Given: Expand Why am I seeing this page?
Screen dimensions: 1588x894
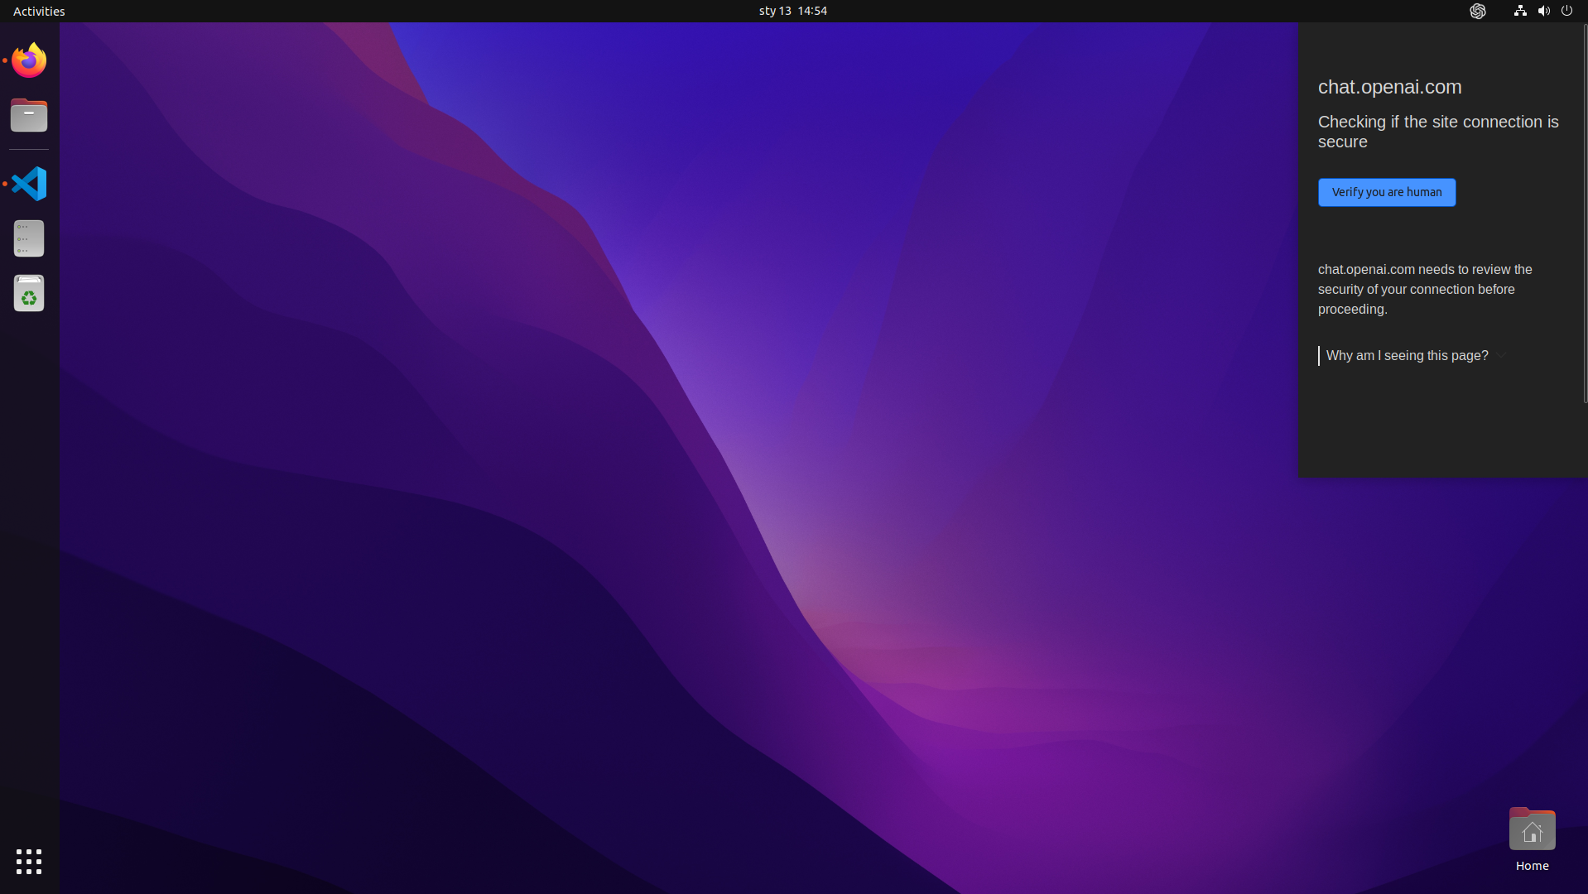Looking at the screenshot, I should [1412, 356].
